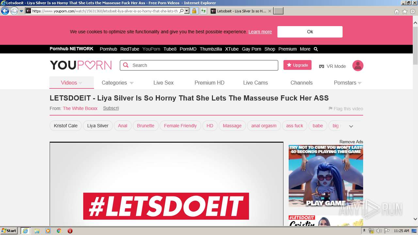Viewport: 418px width, 235px height.
Task: Click the browser Forward arrow button
Action: point(14,11)
